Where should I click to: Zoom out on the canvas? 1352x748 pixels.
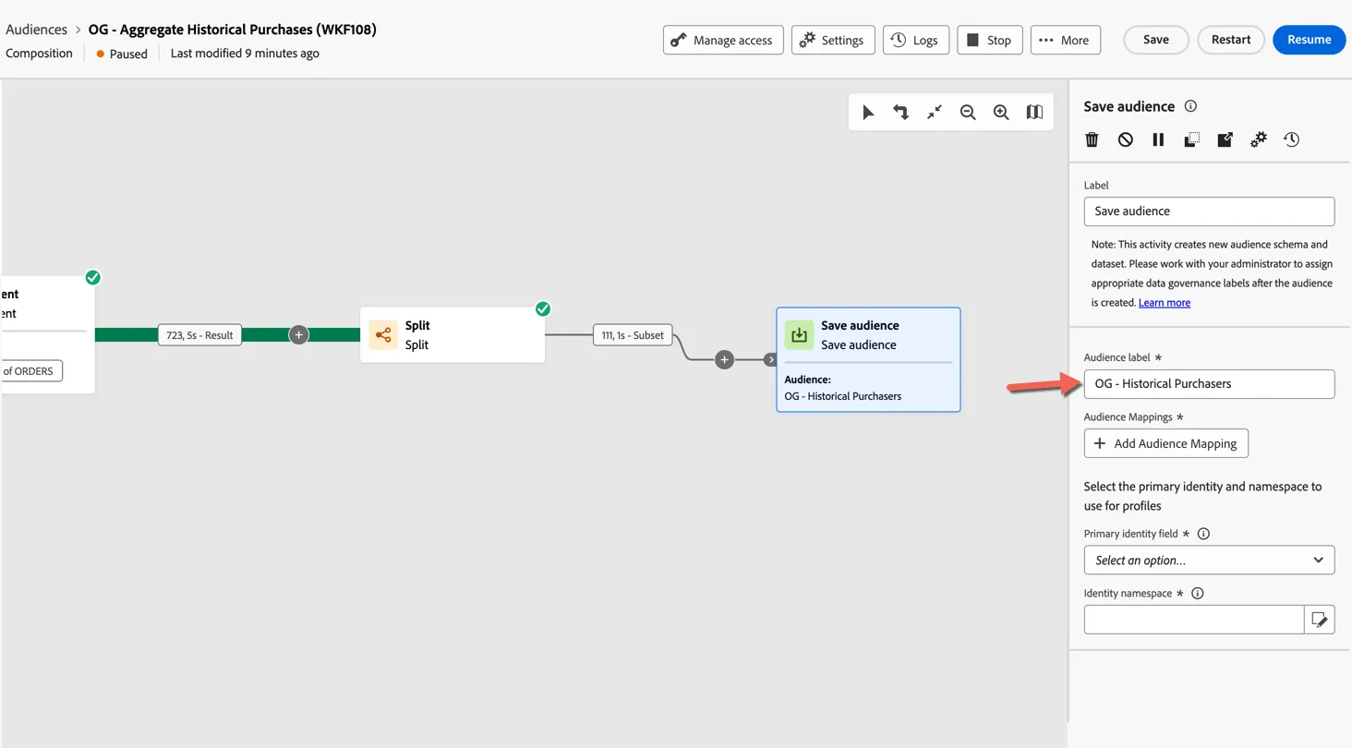pos(968,112)
